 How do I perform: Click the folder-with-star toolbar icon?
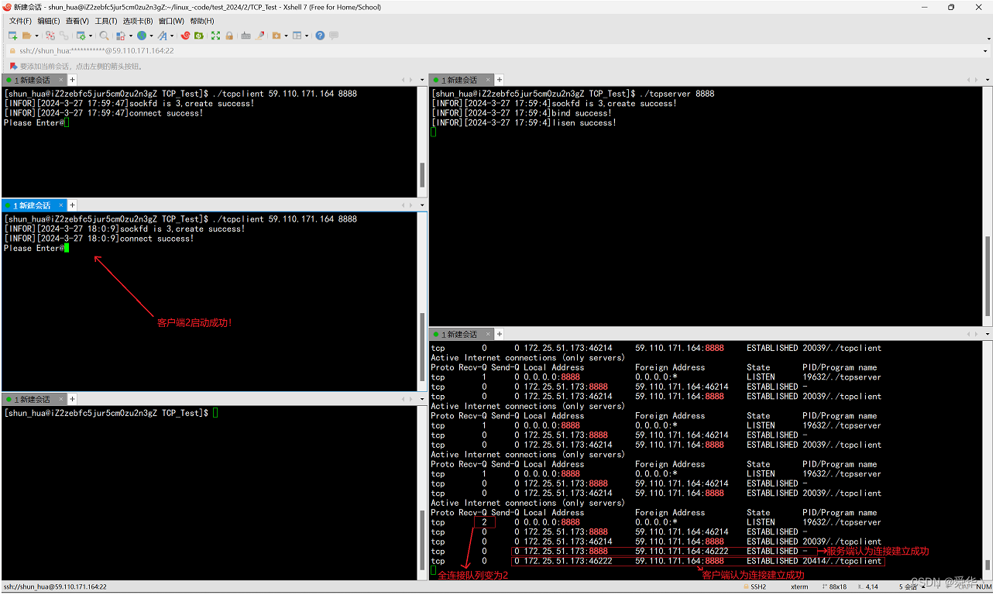(276, 36)
